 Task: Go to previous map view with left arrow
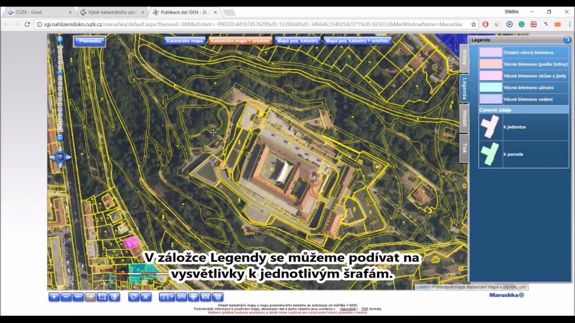(78, 297)
